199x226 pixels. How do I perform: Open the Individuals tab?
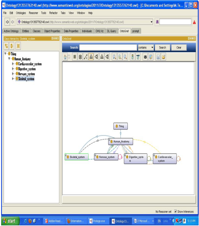pyautogui.click(x=87, y=31)
